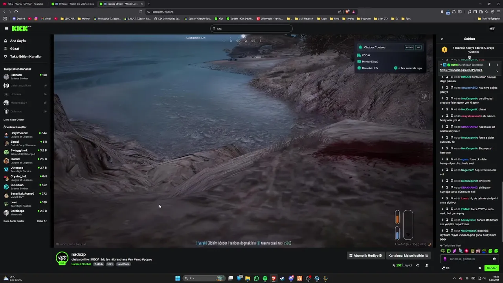
Task: Show more recommended channels
Action: tap(14, 221)
